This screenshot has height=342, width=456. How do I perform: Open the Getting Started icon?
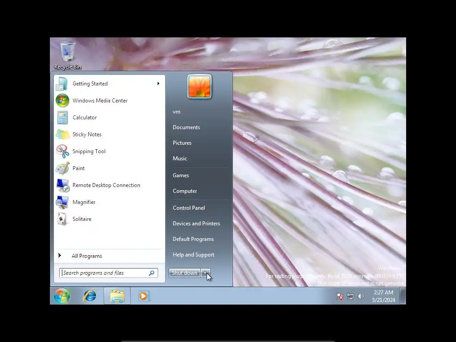62,84
